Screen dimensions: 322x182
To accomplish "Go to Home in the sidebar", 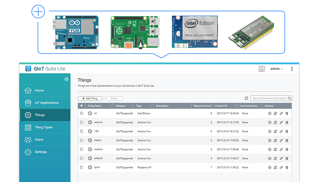I will [45, 90].
